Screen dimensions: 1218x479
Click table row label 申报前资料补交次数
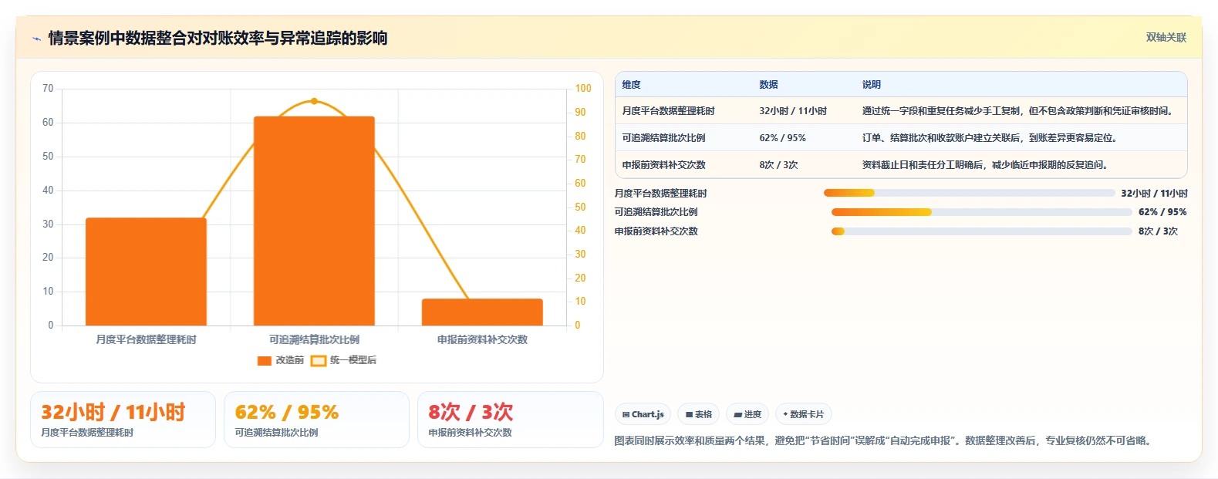[x=663, y=165]
